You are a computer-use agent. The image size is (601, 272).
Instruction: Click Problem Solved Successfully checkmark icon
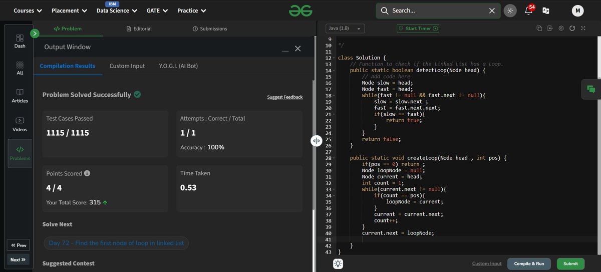(x=137, y=94)
